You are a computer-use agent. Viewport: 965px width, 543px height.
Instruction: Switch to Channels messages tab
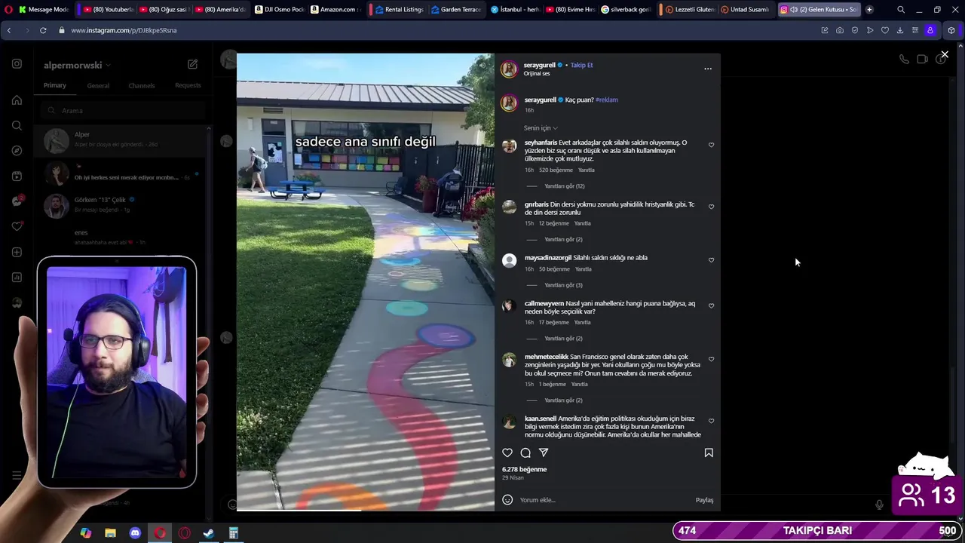142,85
